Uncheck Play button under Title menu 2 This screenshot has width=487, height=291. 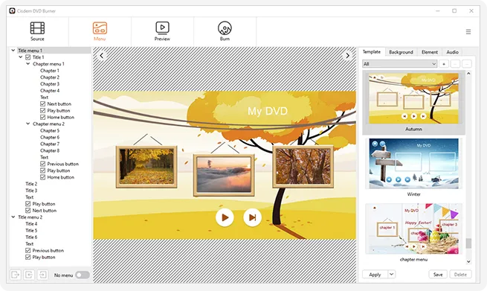pos(28,257)
